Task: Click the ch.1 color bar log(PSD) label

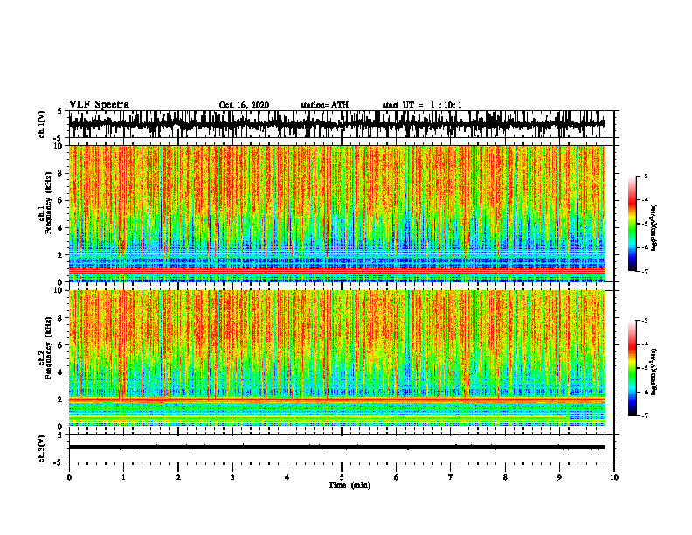Action: coord(654,228)
